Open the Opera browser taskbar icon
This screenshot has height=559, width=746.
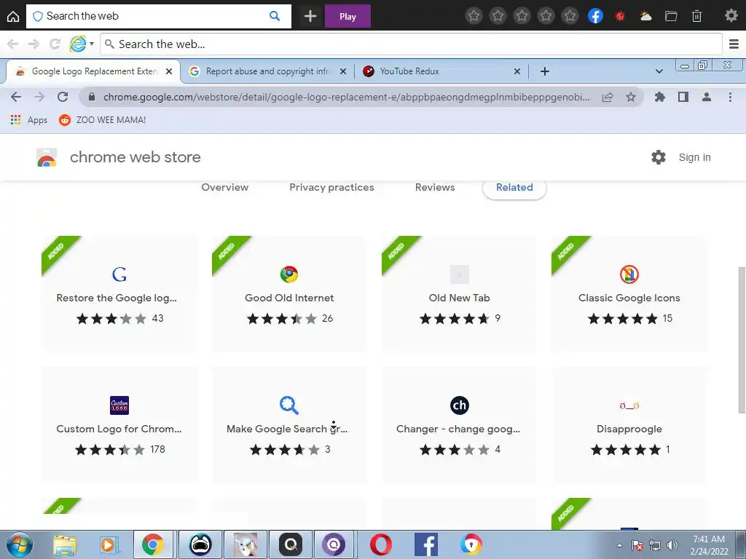[x=381, y=544]
